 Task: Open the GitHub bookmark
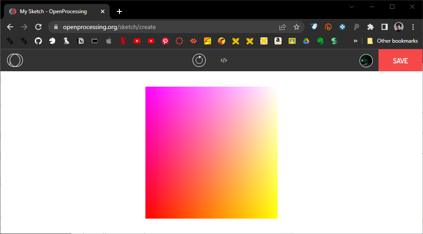(38, 41)
